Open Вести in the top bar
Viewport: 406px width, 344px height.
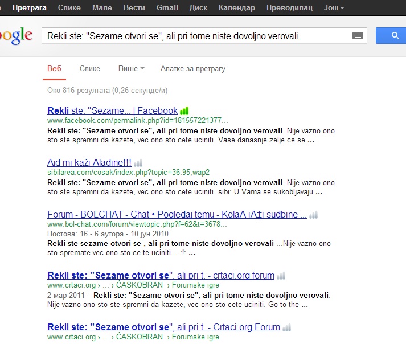[x=134, y=8]
